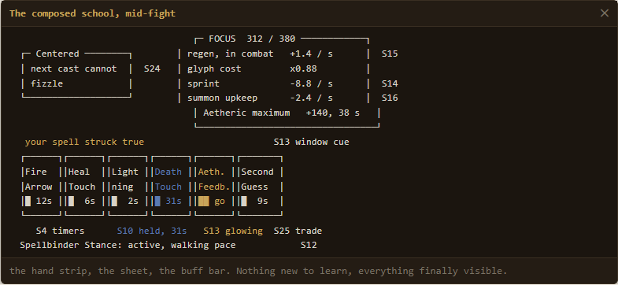Click the 'glyph cost' row label
The image size is (618, 285).
214,68
